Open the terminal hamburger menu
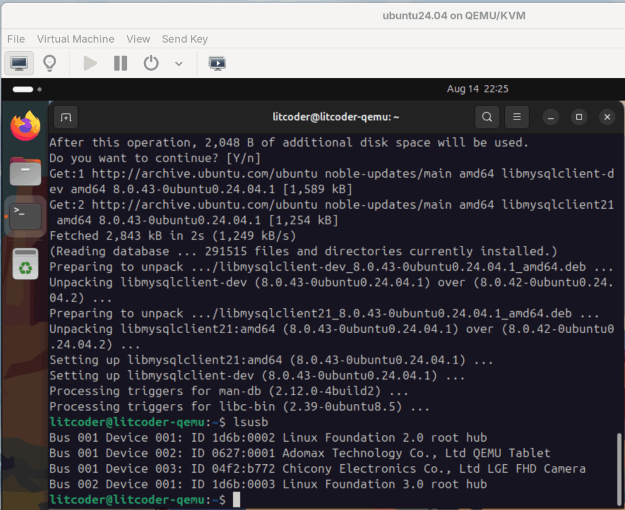Image resolution: width=625 pixels, height=510 pixels. pos(517,117)
